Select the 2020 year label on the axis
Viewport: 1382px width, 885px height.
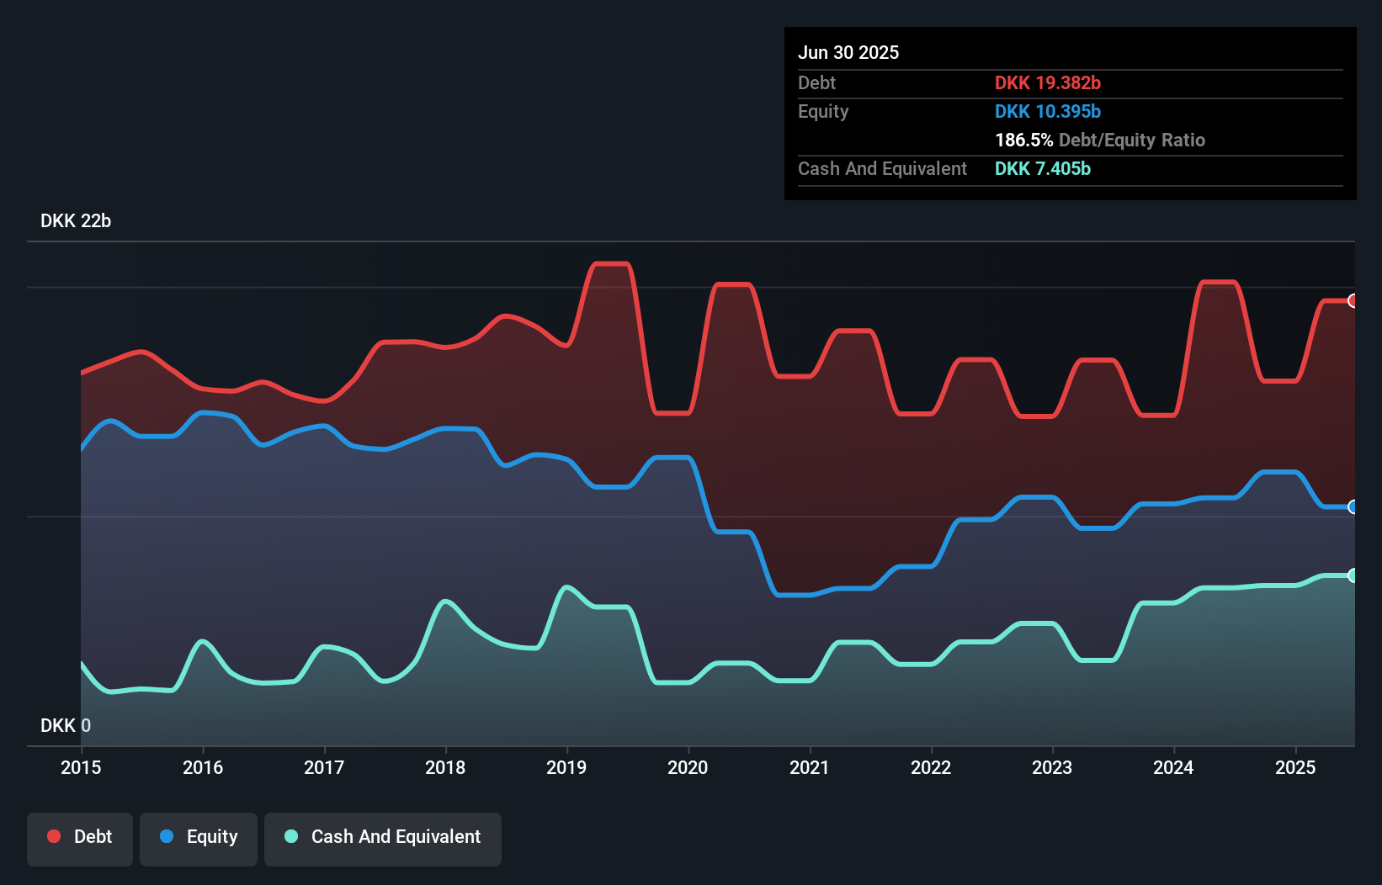[688, 768]
